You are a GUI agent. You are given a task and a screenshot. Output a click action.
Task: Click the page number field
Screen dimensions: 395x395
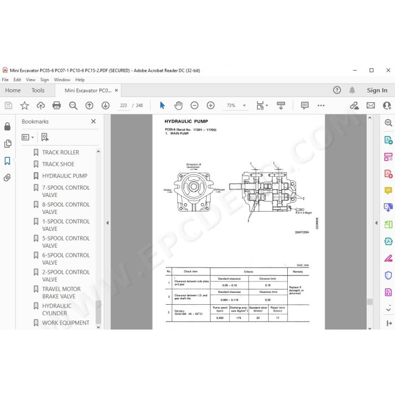(124, 106)
